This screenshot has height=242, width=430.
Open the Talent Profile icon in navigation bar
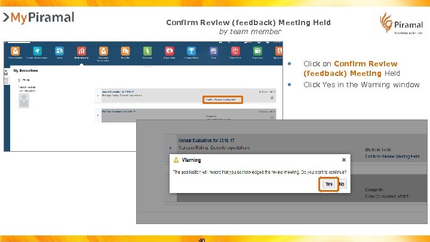(16, 51)
